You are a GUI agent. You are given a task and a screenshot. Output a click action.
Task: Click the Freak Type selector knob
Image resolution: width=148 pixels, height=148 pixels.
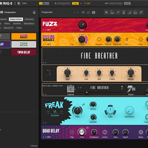110,110
